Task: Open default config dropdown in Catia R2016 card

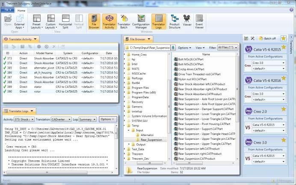Action: [269, 100]
